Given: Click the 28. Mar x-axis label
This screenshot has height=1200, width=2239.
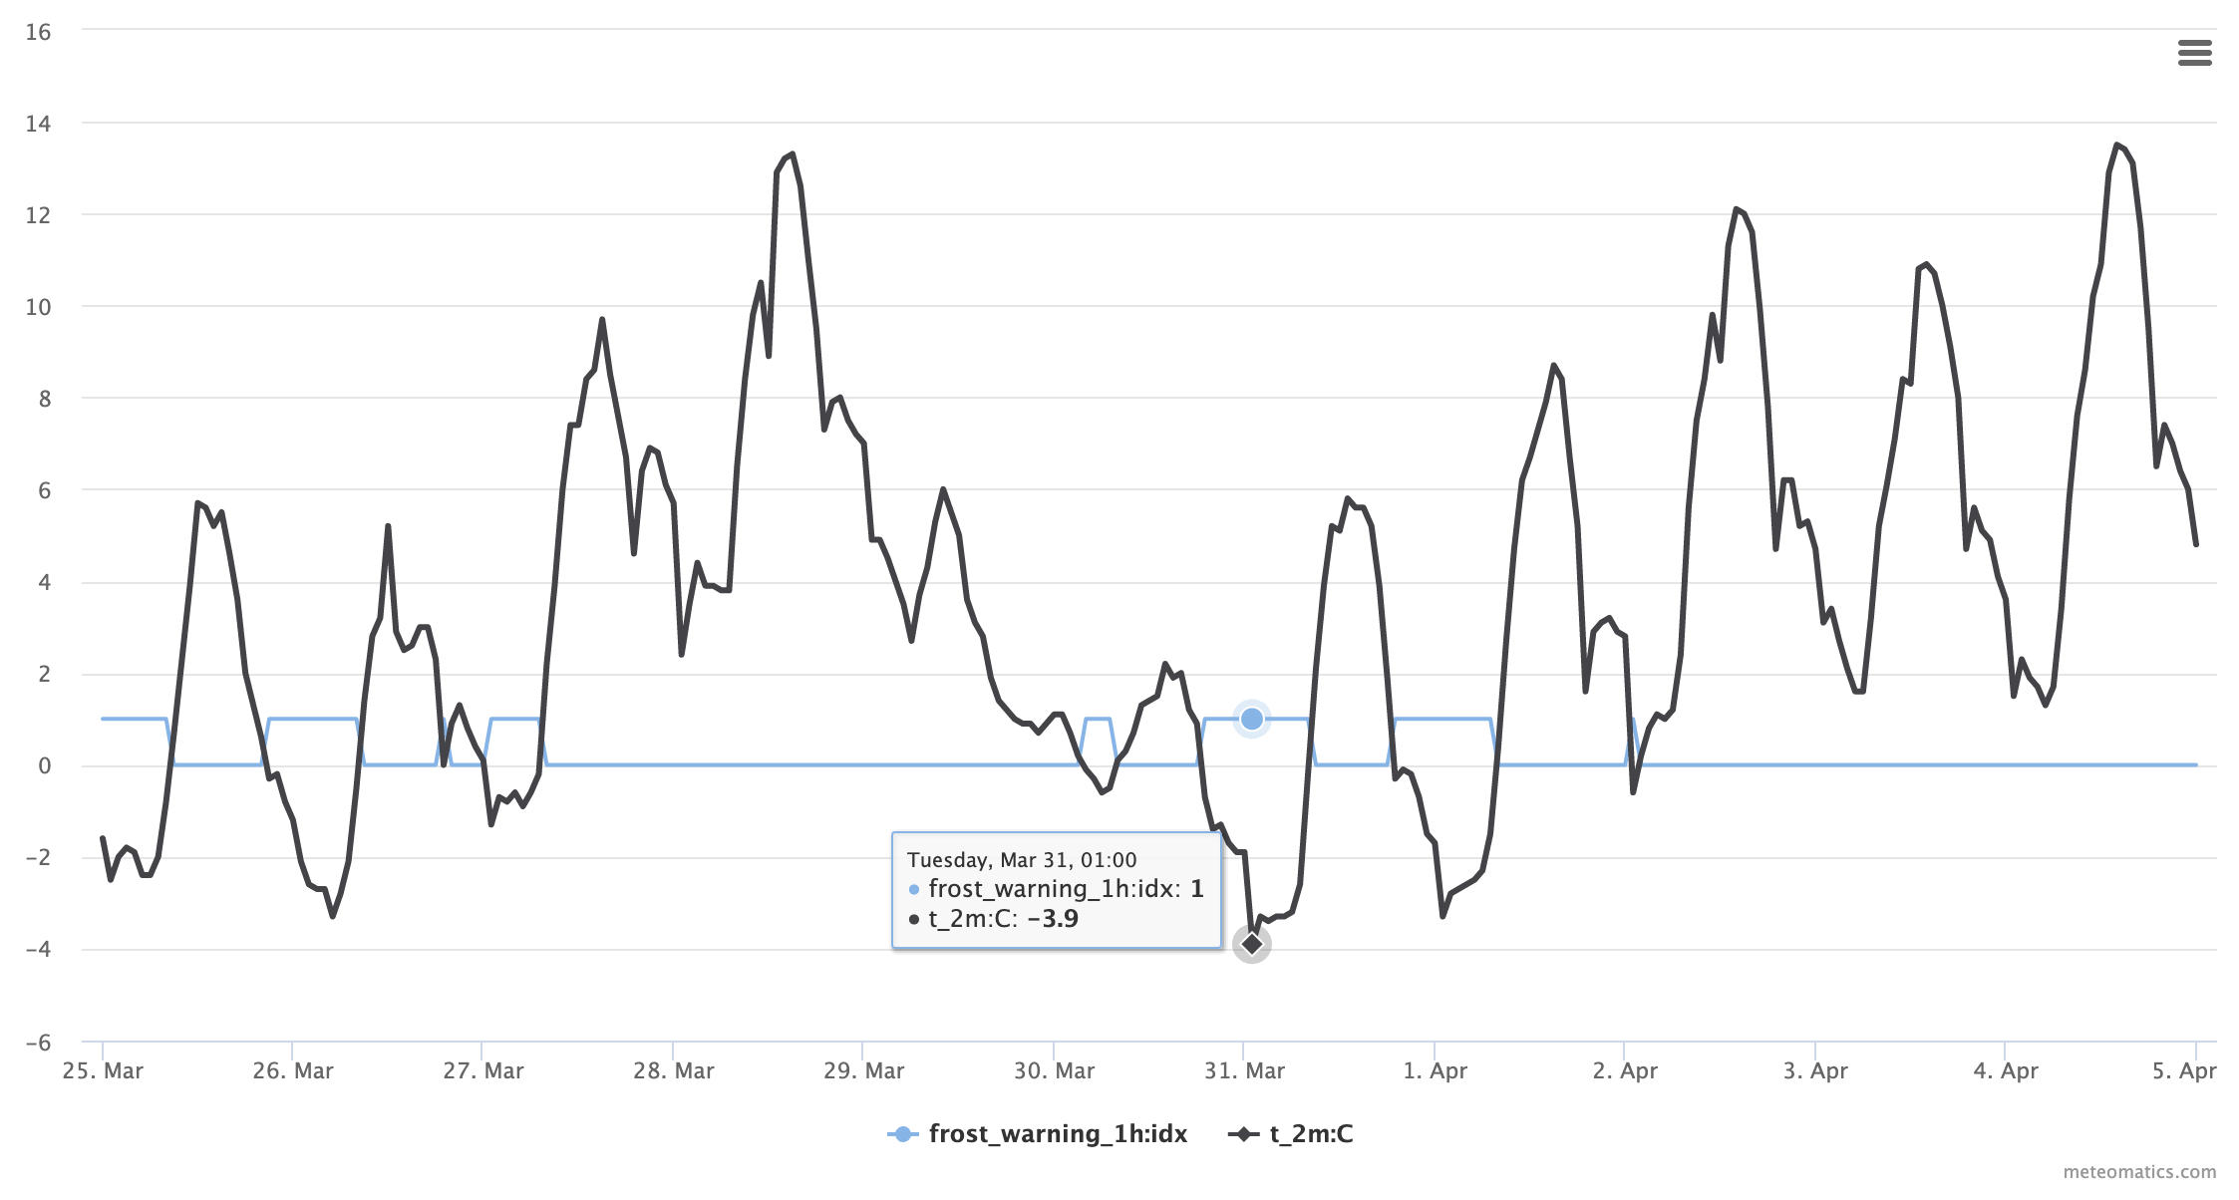Looking at the screenshot, I should tap(674, 1071).
